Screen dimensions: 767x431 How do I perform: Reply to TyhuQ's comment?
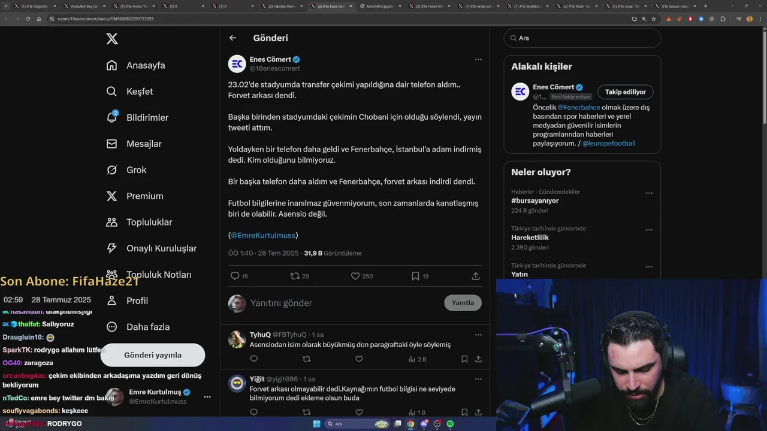click(x=254, y=359)
